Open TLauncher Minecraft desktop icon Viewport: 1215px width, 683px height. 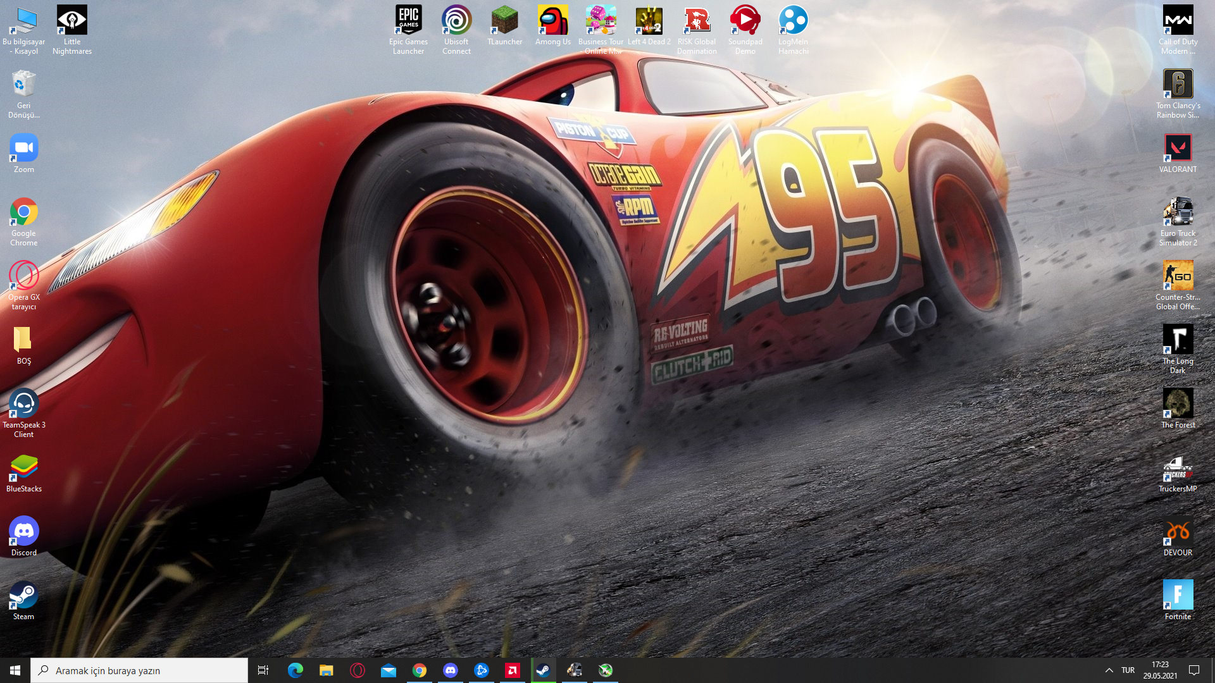tap(504, 22)
